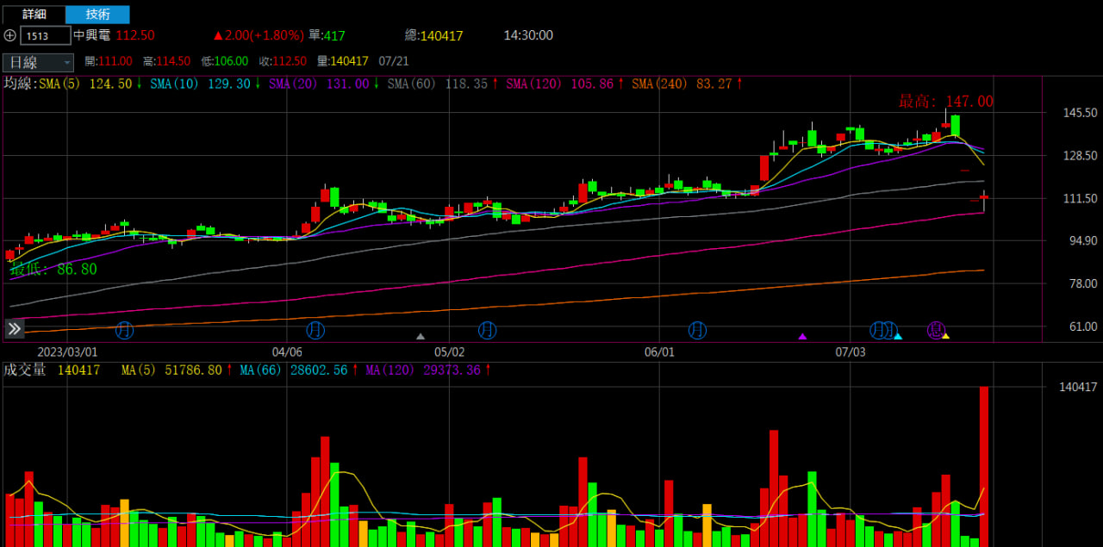
Task: Click the MA(66) volume average label
Action: point(259,370)
